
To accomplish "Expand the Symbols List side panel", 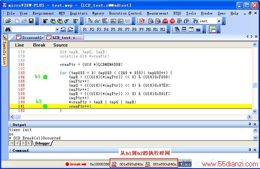I will coord(4,50).
